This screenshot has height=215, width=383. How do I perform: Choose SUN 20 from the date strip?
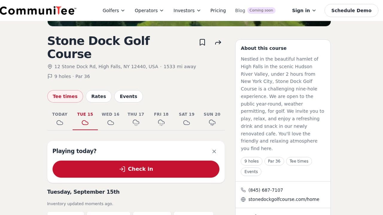point(212,119)
